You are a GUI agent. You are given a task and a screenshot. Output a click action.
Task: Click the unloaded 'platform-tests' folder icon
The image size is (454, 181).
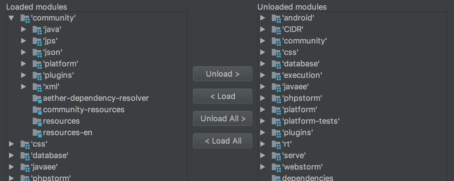pos(276,121)
